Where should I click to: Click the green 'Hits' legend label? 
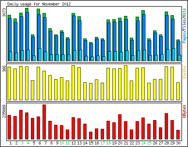[184, 13]
